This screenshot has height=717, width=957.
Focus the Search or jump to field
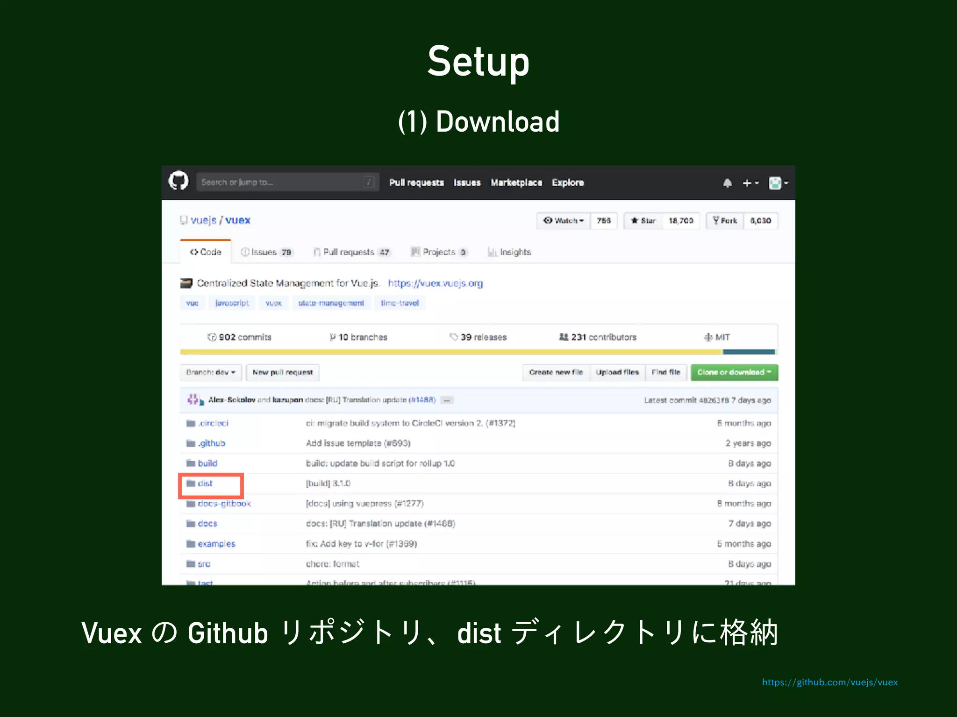[x=287, y=182]
